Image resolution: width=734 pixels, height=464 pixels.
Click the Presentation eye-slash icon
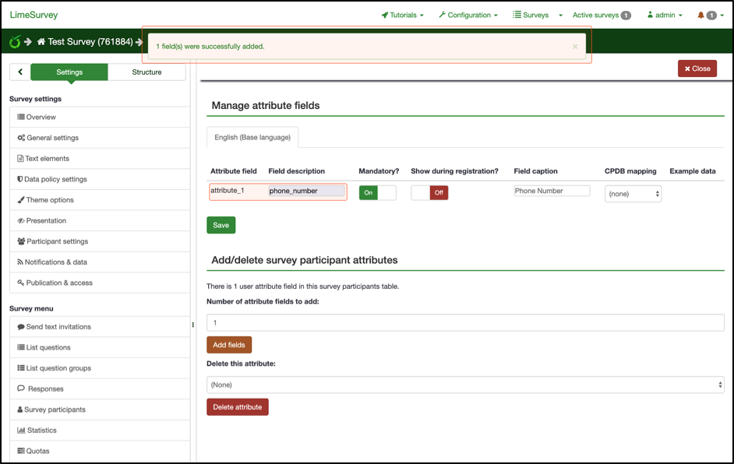click(21, 220)
